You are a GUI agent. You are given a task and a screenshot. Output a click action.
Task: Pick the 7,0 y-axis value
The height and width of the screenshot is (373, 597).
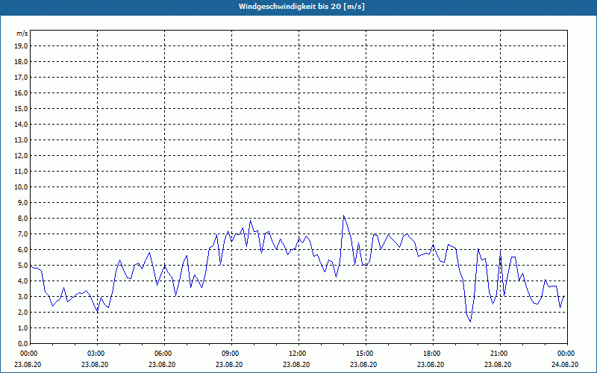point(23,233)
